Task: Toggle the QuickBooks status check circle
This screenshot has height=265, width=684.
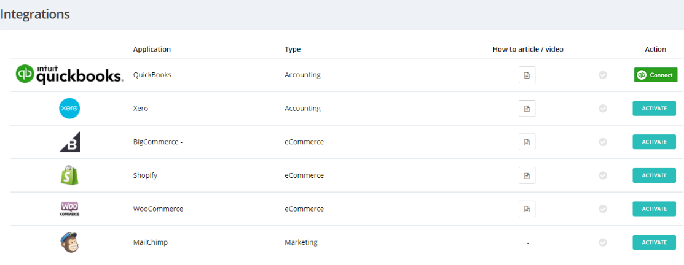Action: 603,75
